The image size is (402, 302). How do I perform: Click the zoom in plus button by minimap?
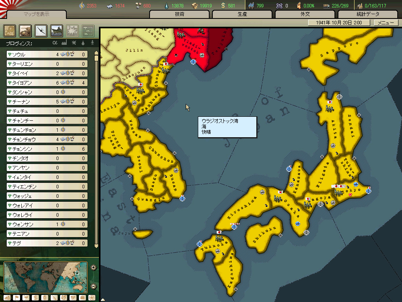click(x=93, y=268)
